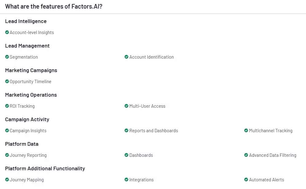The image size is (306, 189).
Task: Click the checkmark icon beside Account Identification
Action: click(x=126, y=57)
